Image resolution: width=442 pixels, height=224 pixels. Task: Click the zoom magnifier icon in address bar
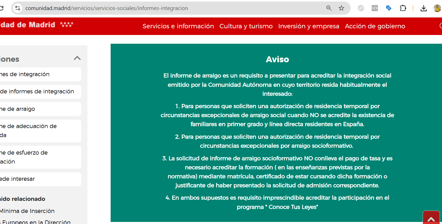[x=329, y=8]
